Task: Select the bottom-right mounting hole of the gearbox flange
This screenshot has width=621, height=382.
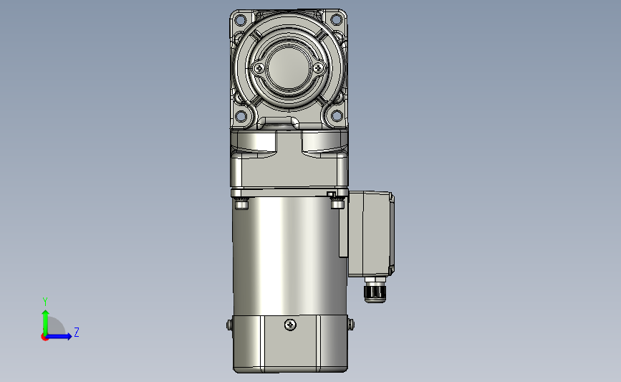Action: click(337, 115)
